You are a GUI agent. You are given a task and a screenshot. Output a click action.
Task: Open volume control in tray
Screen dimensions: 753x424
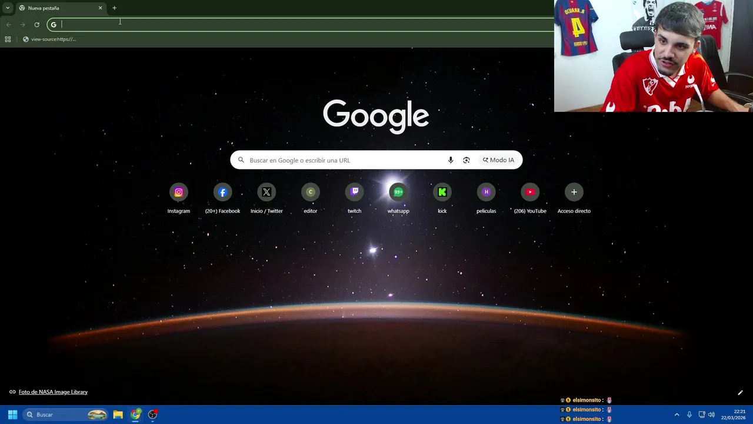(711, 415)
